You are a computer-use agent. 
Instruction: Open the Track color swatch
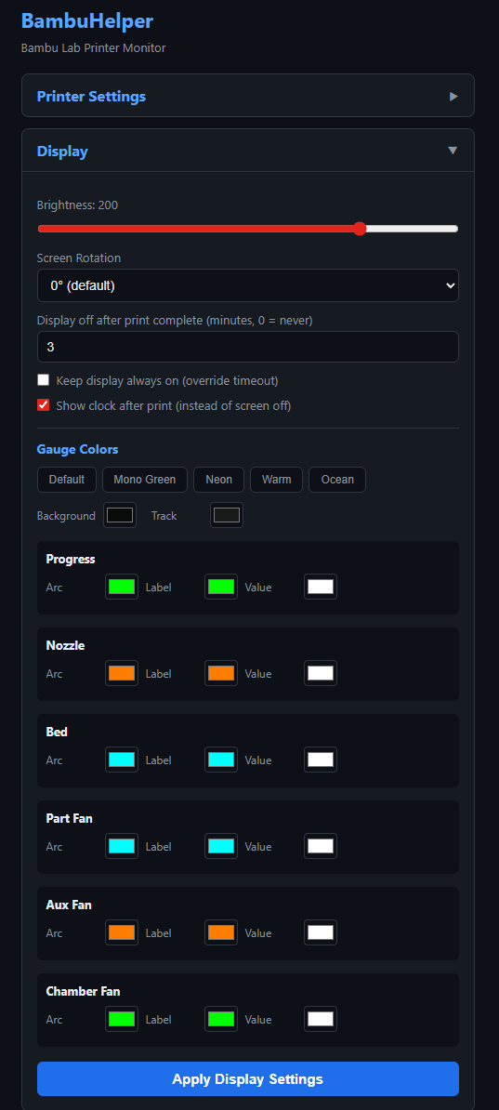click(227, 515)
